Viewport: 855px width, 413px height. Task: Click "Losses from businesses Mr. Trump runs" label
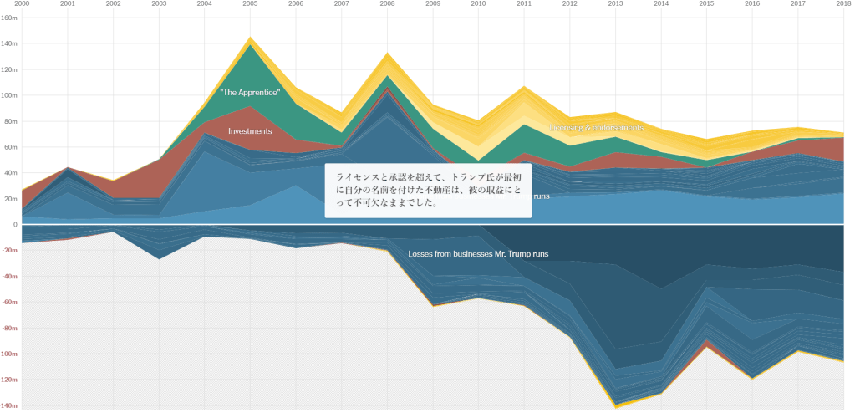(478, 253)
